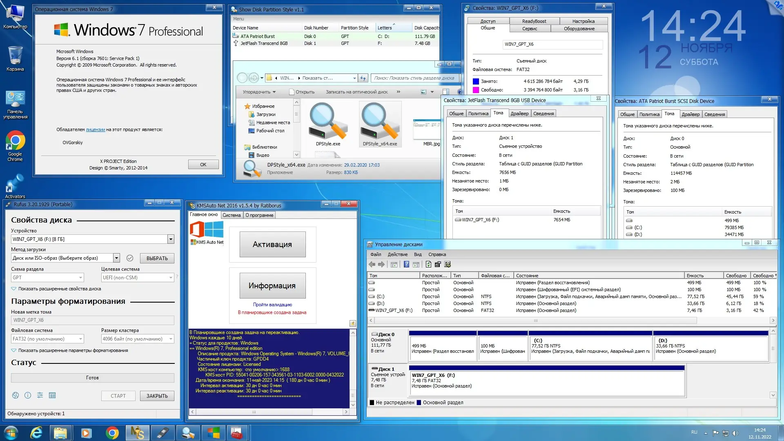Open the Схема раздела GPT dropdown
Screen dimensions: 784x441
pos(47,277)
